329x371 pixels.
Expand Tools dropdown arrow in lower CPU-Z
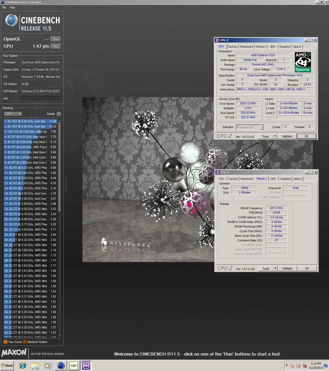click(275, 268)
